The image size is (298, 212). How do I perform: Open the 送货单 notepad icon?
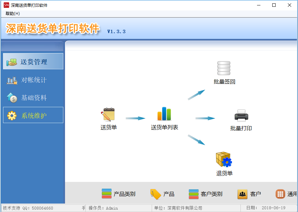point(108,114)
